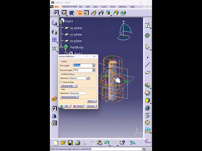Click the First angle input field
The height and width of the screenshot is (151, 202).
[x=83, y=65]
